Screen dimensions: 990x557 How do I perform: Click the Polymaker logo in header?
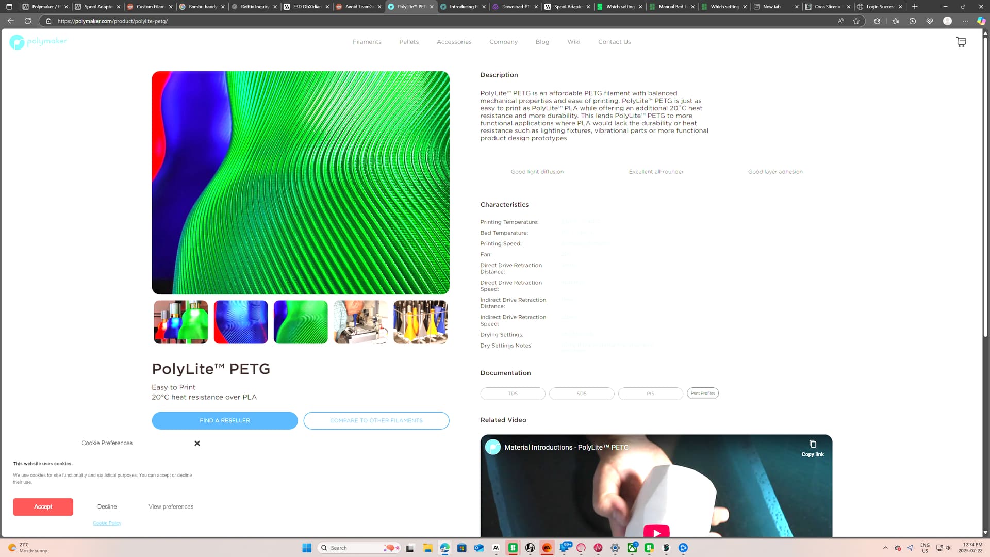38,42
